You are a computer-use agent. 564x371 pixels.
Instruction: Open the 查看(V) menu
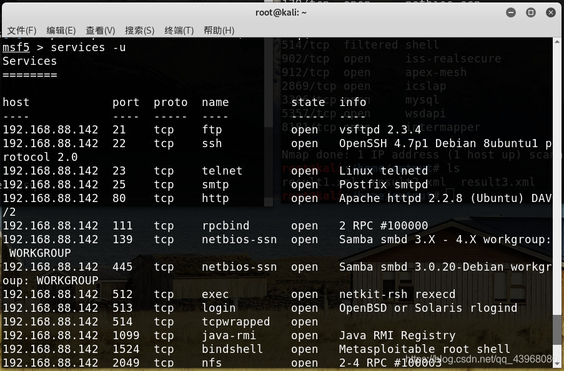click(100, 30)
